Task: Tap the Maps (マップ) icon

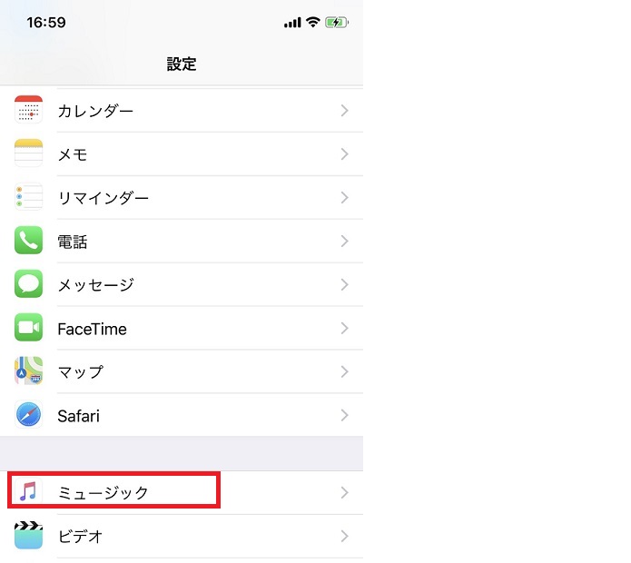Action: point(28,370)
